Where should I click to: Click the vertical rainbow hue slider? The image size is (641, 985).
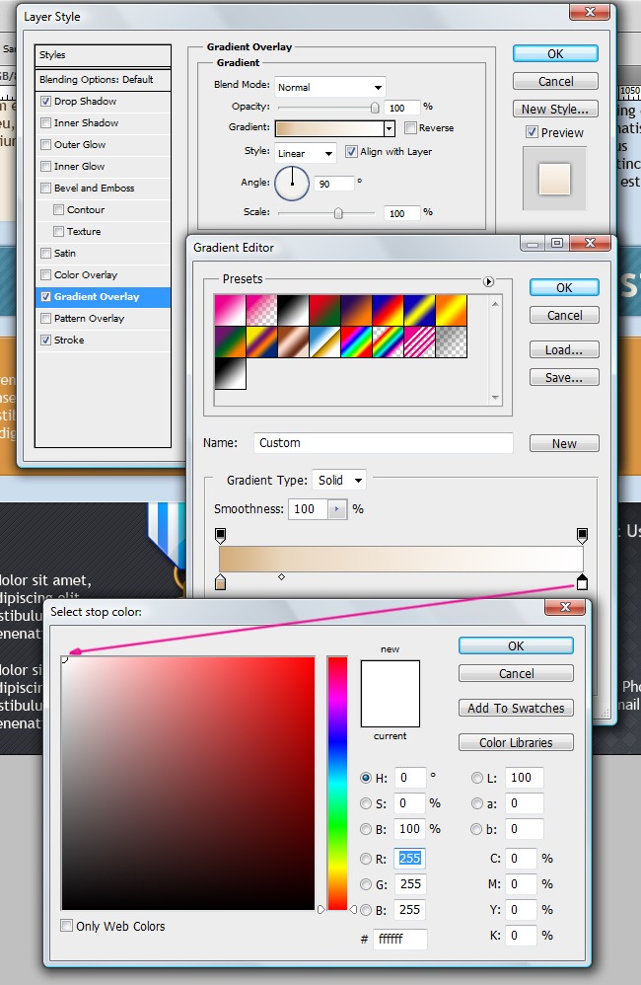pos(337,782)
